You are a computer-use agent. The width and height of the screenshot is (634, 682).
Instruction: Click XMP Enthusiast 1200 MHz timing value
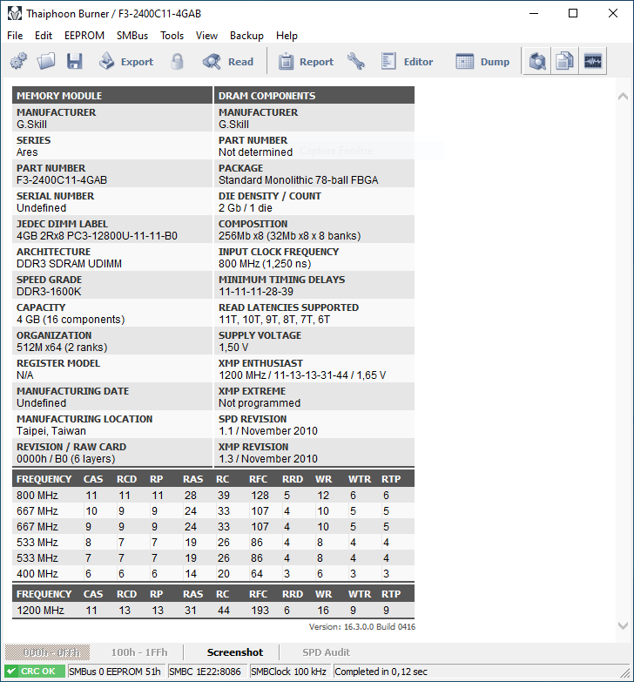coord(302,375)
